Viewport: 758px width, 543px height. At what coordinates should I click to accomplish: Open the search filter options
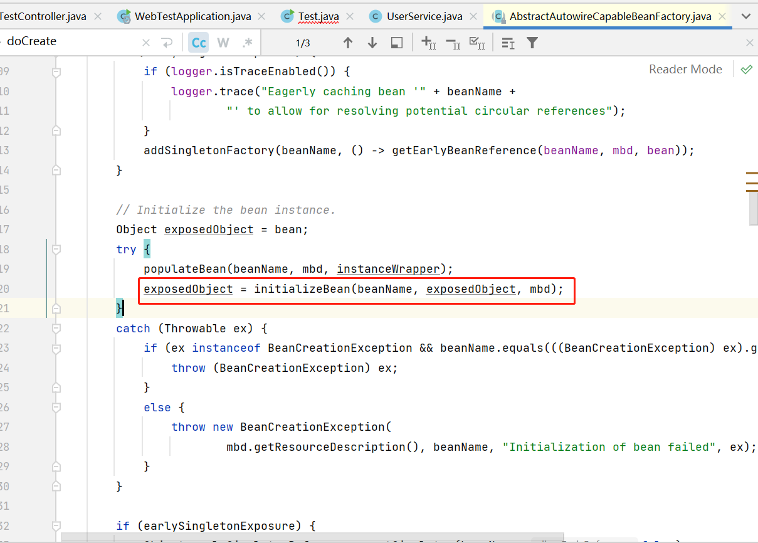click(x=532, y=43)
